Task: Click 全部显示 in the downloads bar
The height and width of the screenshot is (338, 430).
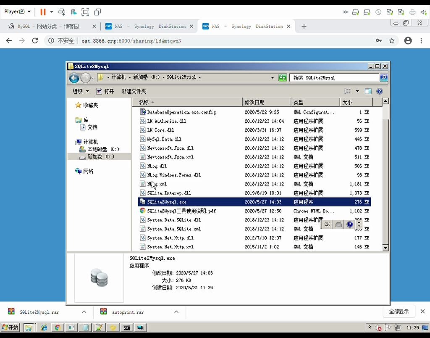Action: (x=399, y=312)
